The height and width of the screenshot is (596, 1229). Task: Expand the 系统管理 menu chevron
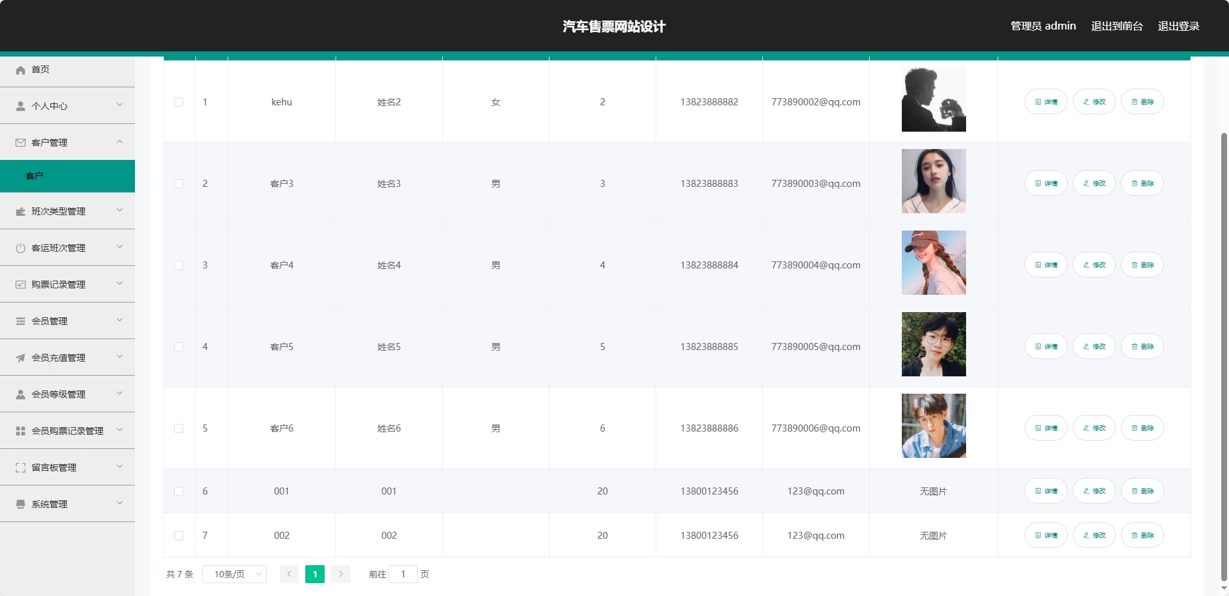(120, 504)
